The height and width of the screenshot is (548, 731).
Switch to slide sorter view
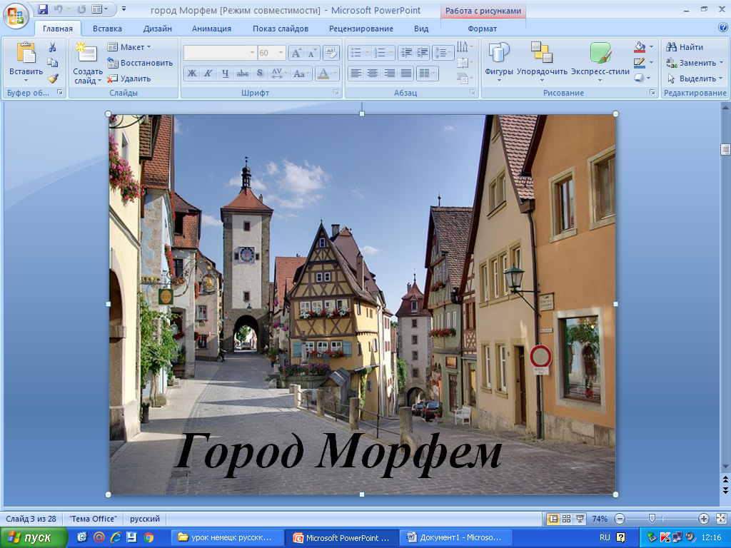point(566,519)
